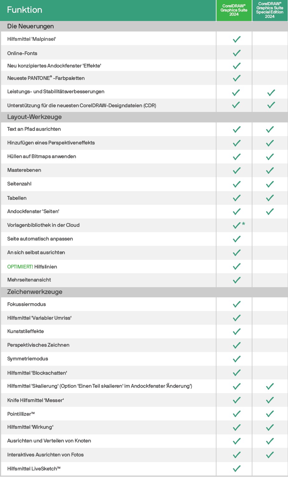Click the 'Neueste PANTONE -Farbpaletten' row label
288x478 pixels.
[46, 78]
